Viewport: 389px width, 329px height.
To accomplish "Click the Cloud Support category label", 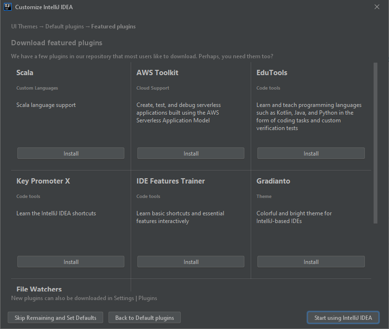I will click(153, 88).
